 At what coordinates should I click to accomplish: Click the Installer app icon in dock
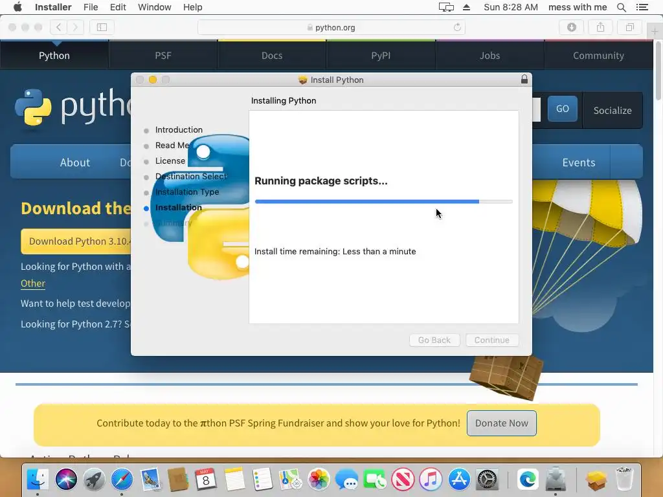[x=556, y=480]
